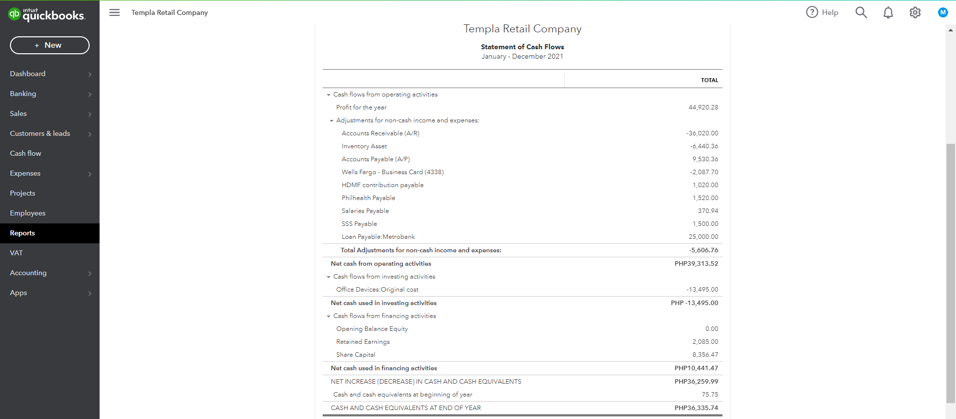
Task: Open the Profit for the year value
Action: point(703,107)
